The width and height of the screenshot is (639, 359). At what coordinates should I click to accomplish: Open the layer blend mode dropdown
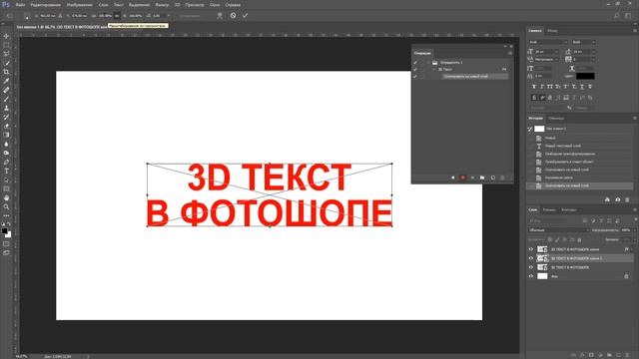coord(558,230)
